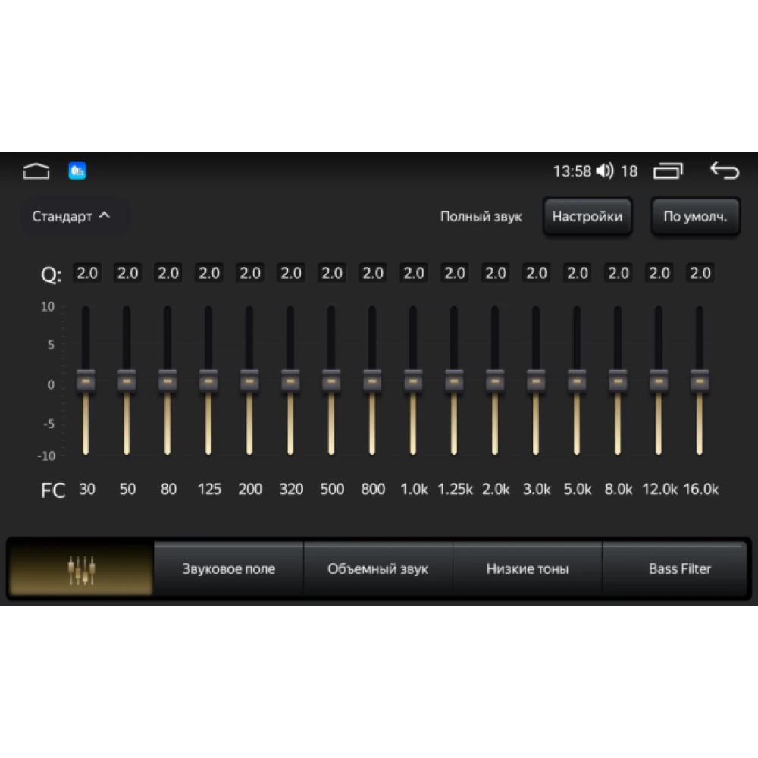The height and width of the screenshot is (758, 758).
Task: Switch to the Объемный звук tab
Action: [x=377, y=569]
